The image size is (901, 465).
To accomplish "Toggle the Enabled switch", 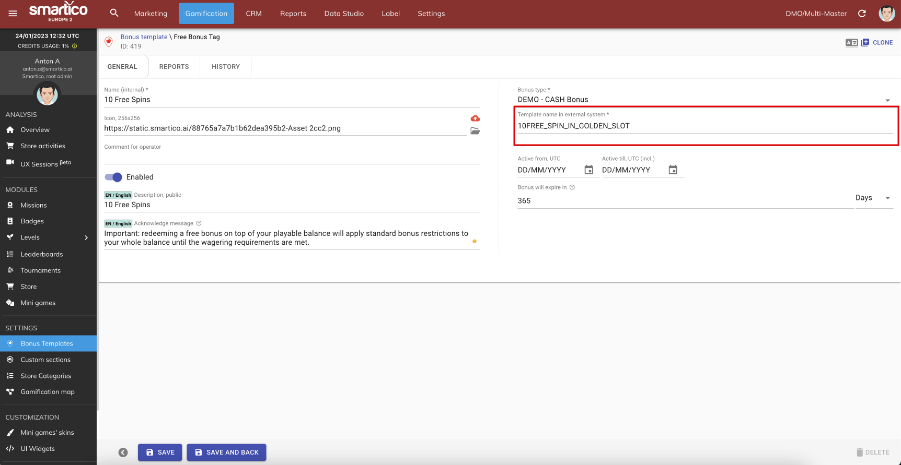I will pos(113,177).
